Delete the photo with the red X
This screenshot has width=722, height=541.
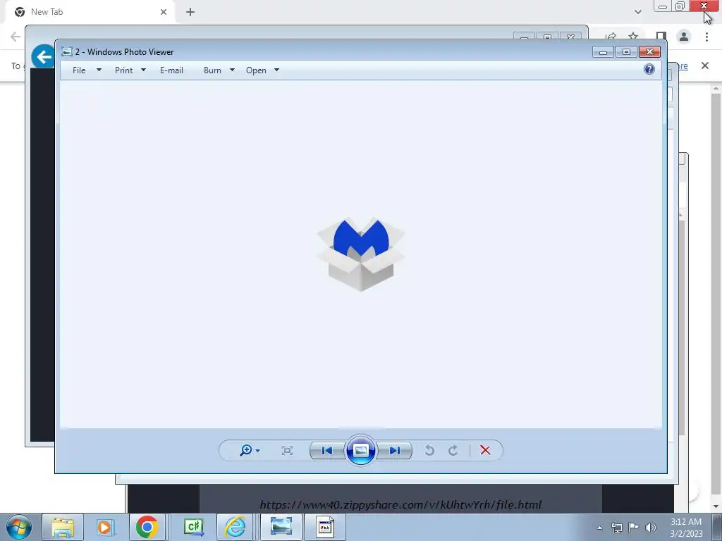click(x=485, y=450)
